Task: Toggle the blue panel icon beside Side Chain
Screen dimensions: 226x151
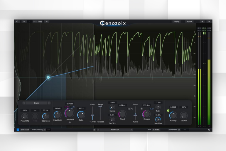Action: (x=18, y=130)
